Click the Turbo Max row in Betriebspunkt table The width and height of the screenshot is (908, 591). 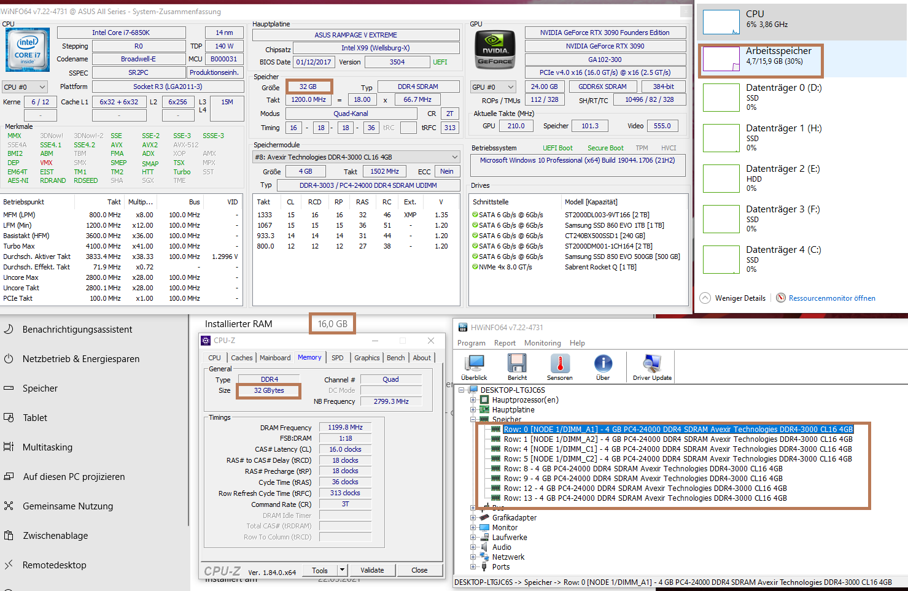(x=122, y=246)
